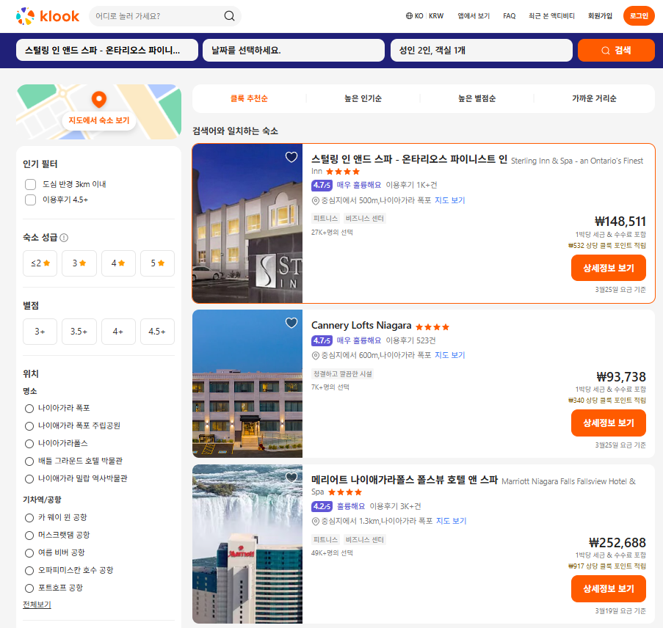The width and height of the screenshot is (663, 628).
Task: Select the 카 웨이 윈 공항 radio
Action: [x=29, y=518]
